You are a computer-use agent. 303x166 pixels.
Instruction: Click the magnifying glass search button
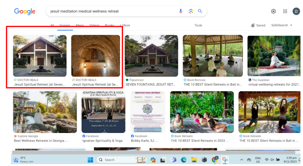200,11
